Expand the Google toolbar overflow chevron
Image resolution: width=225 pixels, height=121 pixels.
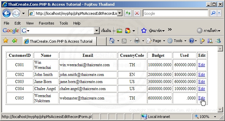170,30
